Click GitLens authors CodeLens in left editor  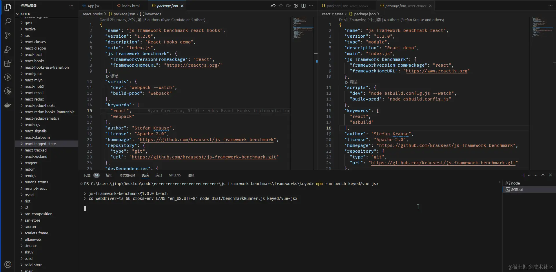tap(175, 20)
